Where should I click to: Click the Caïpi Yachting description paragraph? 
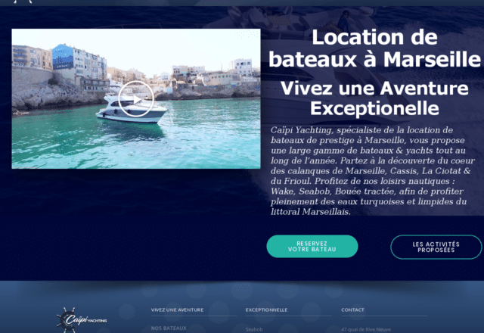[x=373, y=171]
